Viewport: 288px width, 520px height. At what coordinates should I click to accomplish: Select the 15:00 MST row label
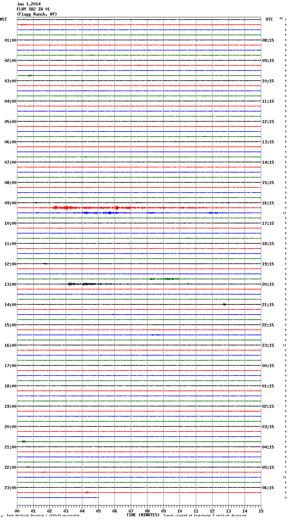[11, 325]
